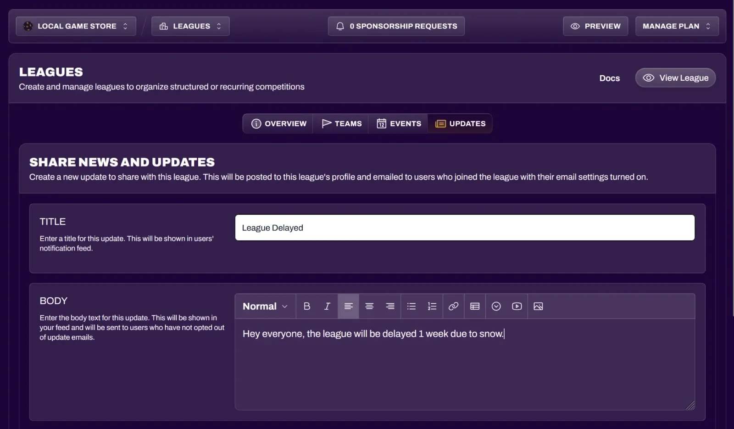The height and width of the screenshot is (429, 734).
Task: Expand the Leagues navigation dropdown
Action: tap(190, 26)
